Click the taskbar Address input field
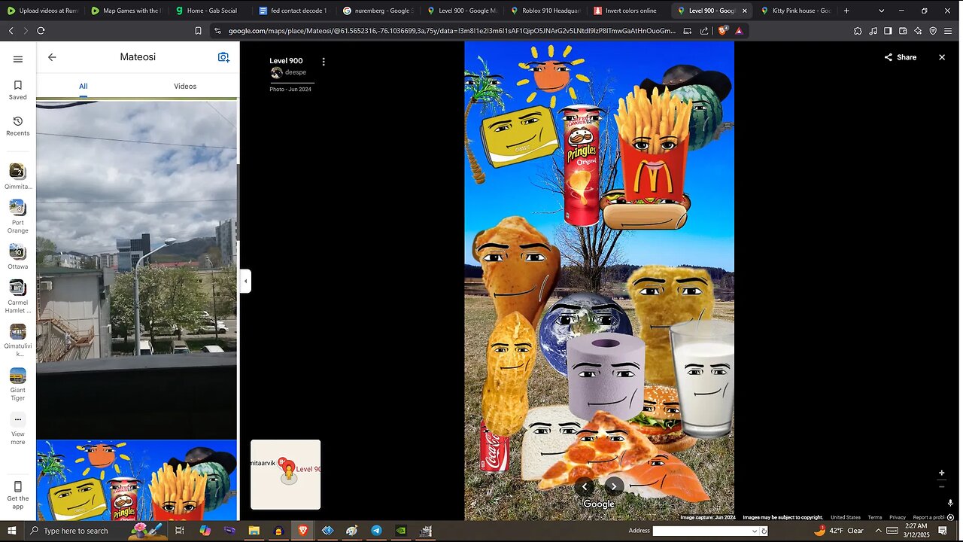Screen dimensions: 963x542 click(702, 531)
